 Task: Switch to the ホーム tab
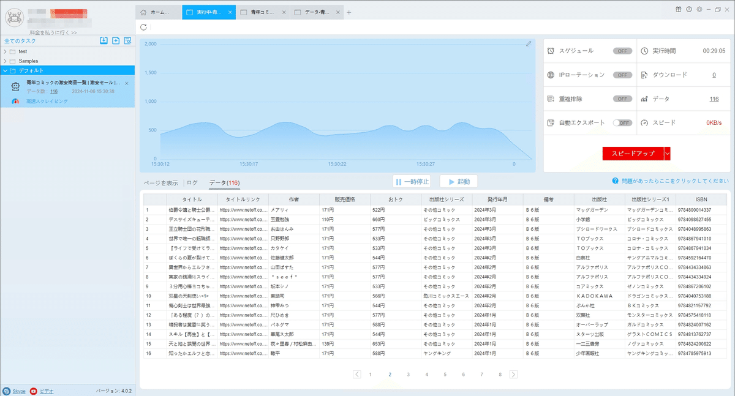tap(158, 12)
